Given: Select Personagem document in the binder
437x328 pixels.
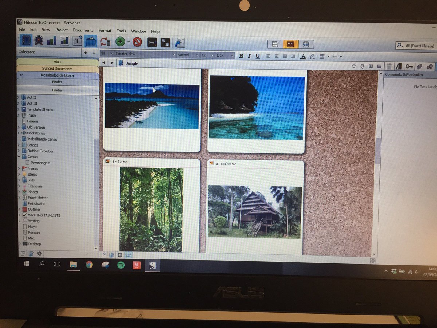Looking at the screenshot, I should pos(40,163).
